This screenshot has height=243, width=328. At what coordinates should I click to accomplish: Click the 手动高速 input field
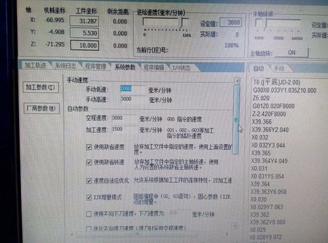[x=133, y=99]
